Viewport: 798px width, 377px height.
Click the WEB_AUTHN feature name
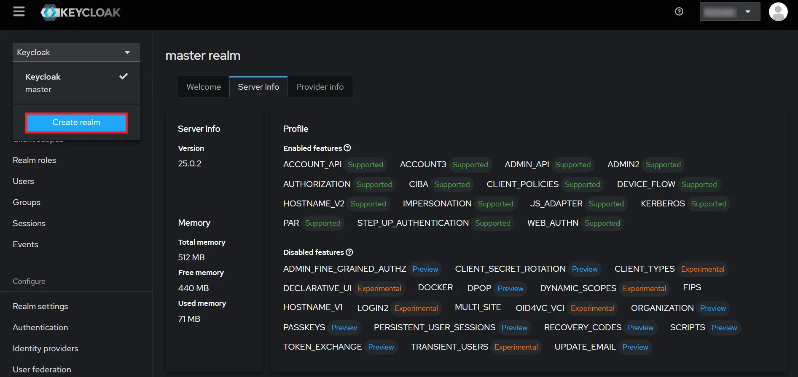tap(553, 223)
